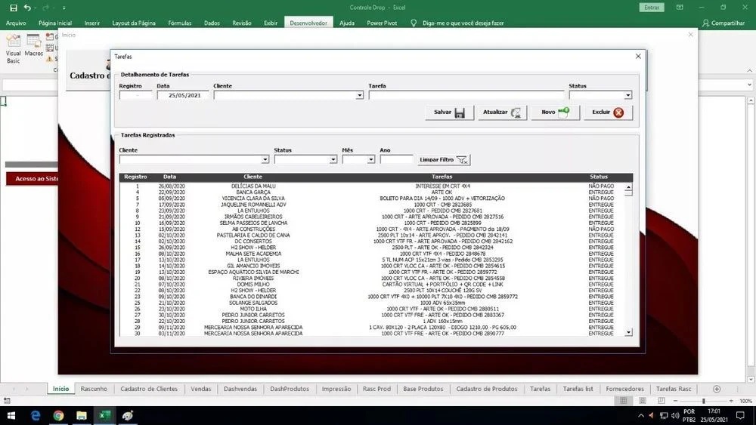756x425 pixels.
Task: Click Excluir button
Action: pyautogui.click(x=608, y=112)
